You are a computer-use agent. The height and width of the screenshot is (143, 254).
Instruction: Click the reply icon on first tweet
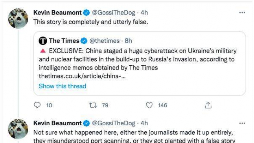pyautogui.click(x=37, y=105)
